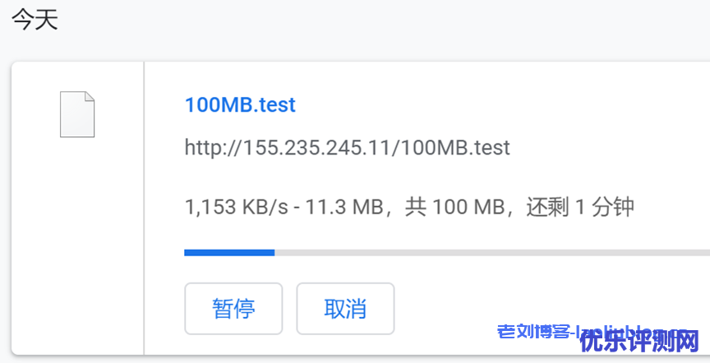Viewport: 710px width, 363px height.
Task: Click the 1,153 KB/s download speed text
Action: (233, 206)
